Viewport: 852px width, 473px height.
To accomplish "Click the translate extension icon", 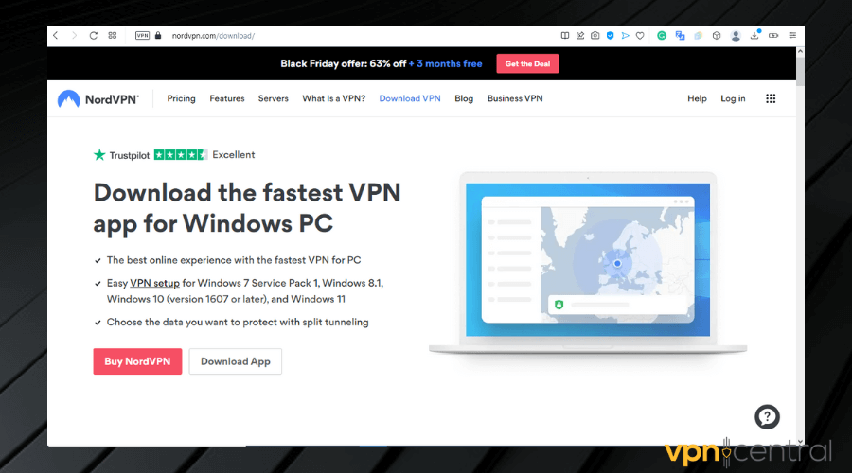I will 681,36.
